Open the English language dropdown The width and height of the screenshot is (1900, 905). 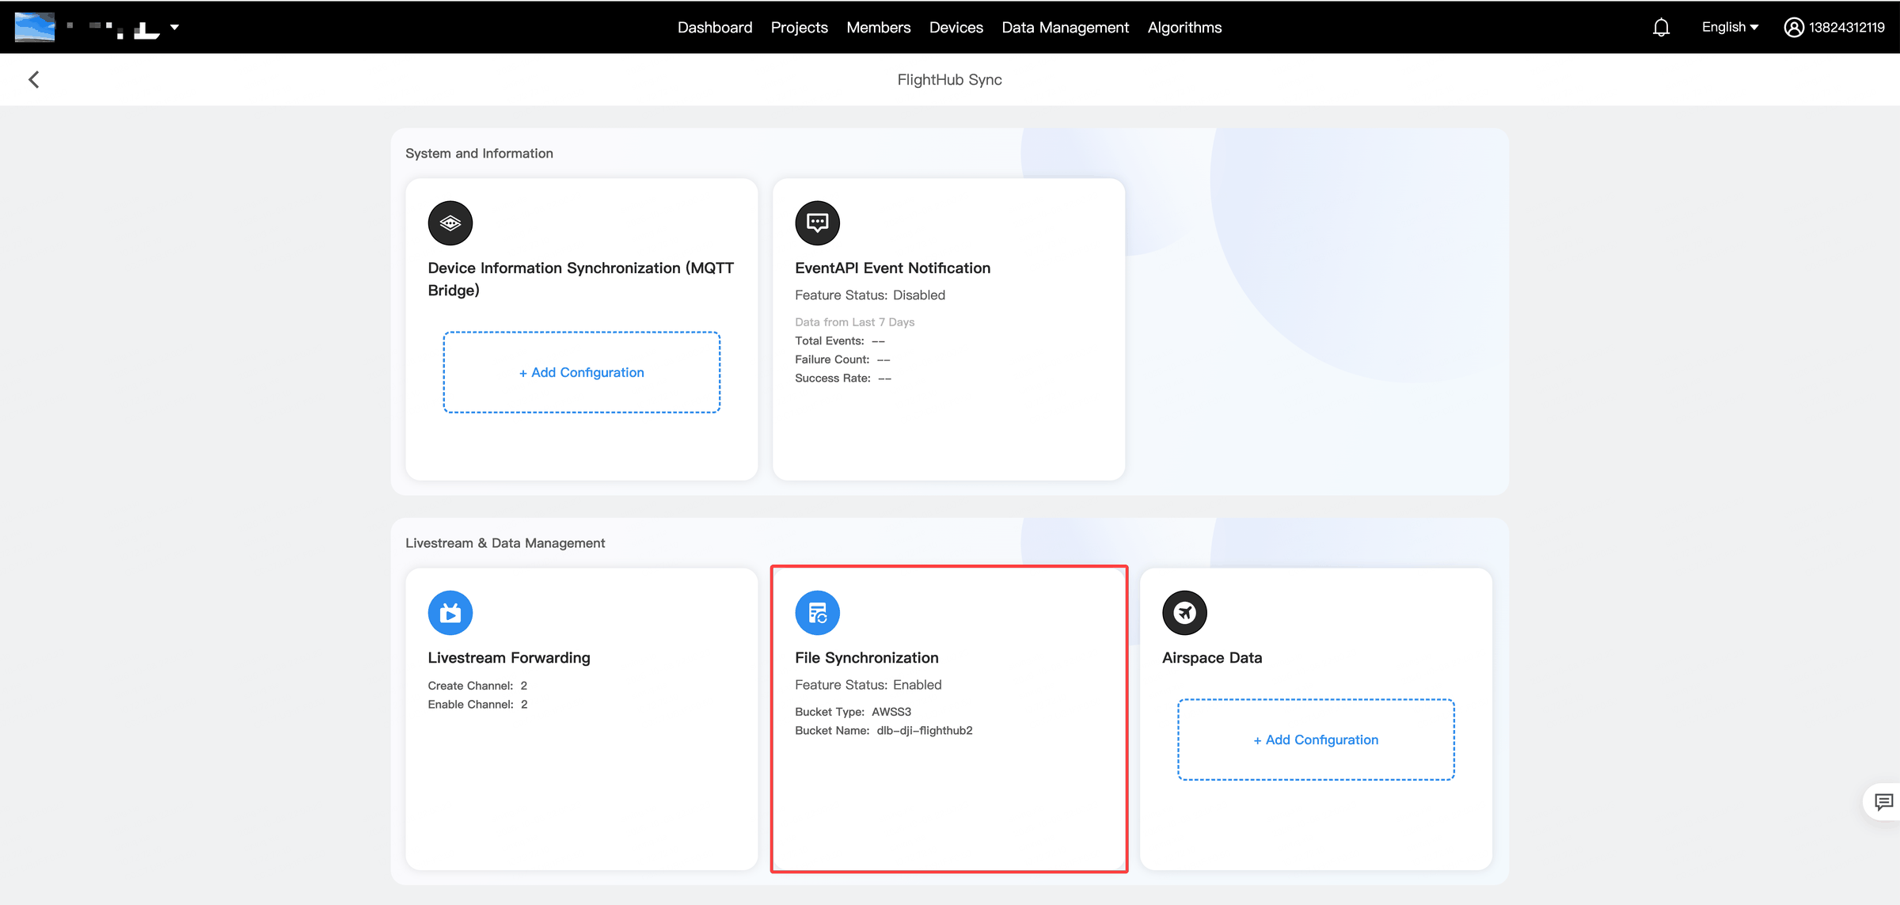(x=1730, y=27)
